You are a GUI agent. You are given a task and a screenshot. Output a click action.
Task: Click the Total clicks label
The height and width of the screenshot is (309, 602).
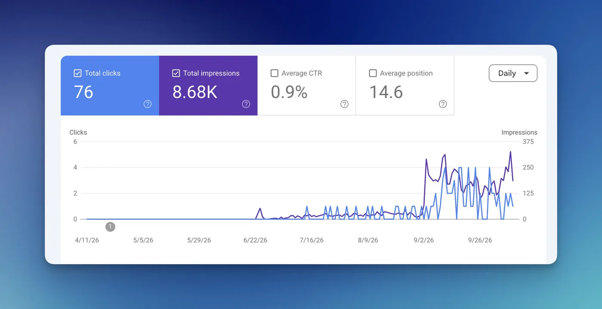tap(102, 73)
